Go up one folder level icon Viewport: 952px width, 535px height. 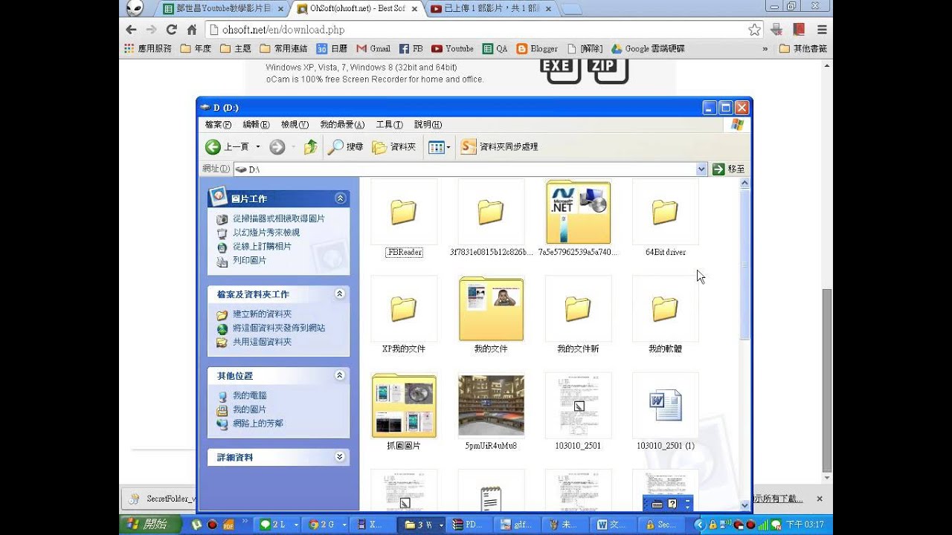pyautogui.click(x=311, y=147)
